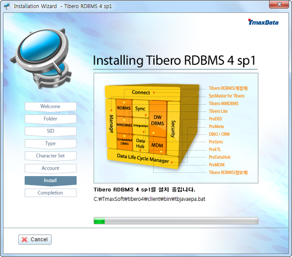Select the Welcome step
This screenshot has height=257, width=292.
coord(50,106)
